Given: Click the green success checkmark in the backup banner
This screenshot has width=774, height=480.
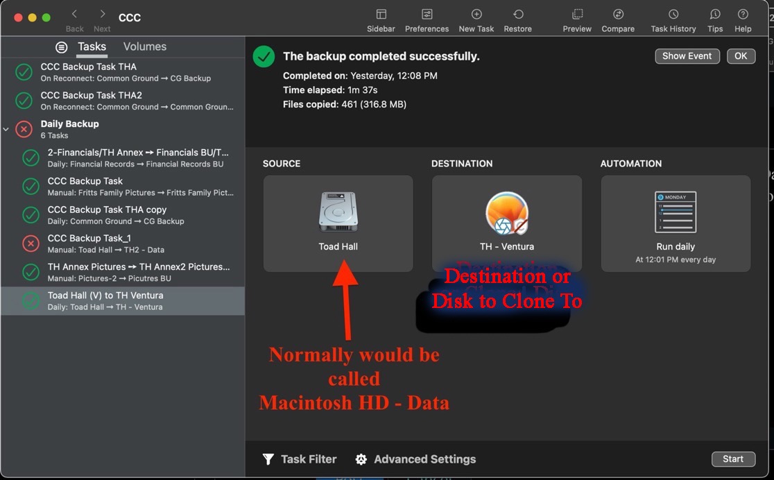Looking at the screenshot, I should (264, 56).
